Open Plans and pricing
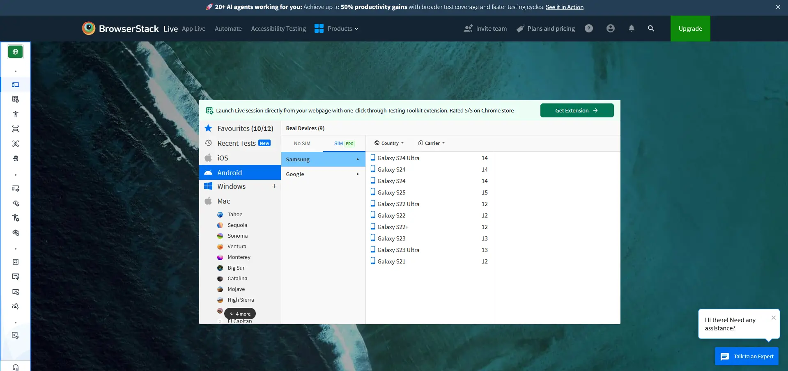 546,29
